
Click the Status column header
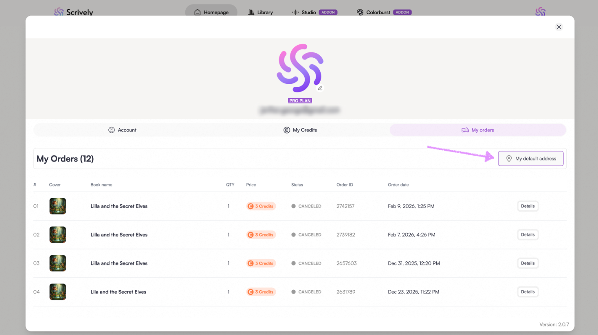point(297,184)
